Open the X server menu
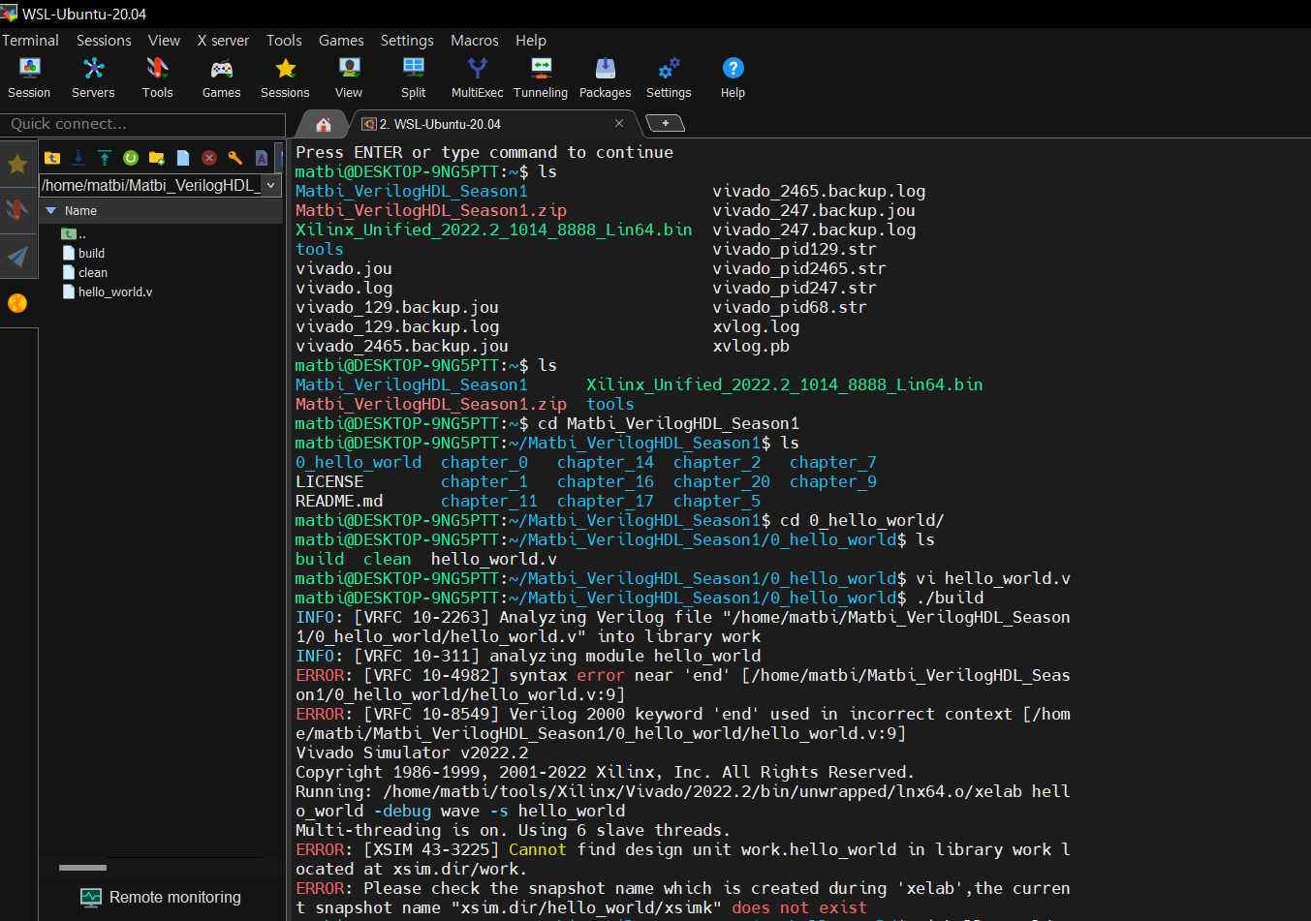The height and width of the screenshot is (921, 1311). (x=223, y=41)
